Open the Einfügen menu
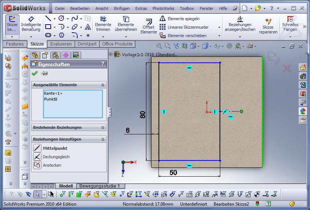Screen dimensions: 310x210 (x=121, y=8)
